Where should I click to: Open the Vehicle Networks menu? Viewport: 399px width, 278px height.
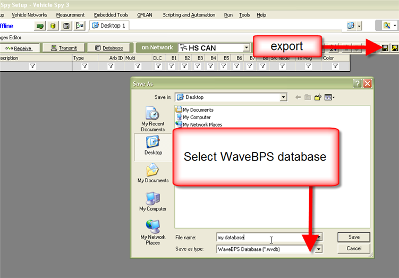tap(29, 15)
